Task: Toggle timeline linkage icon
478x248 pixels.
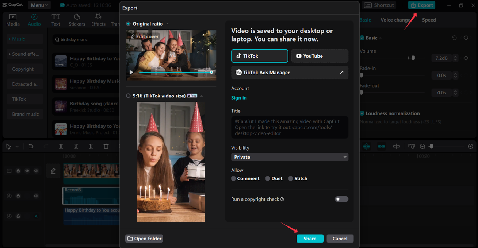Action: (382, 146)
